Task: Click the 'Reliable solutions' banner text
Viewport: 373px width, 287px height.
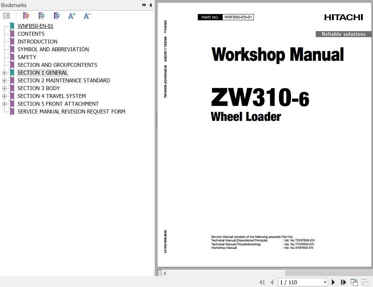Action: pyautogui.click(x=344, y=34)
